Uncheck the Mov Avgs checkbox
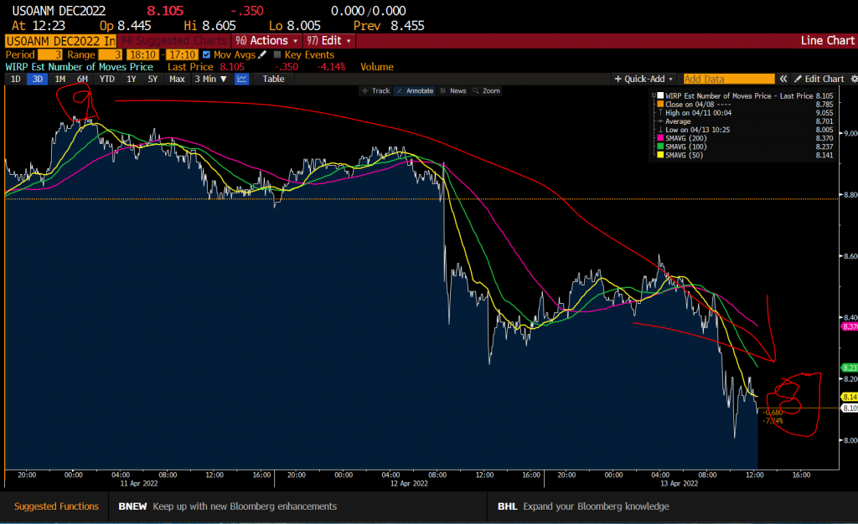Viewport: 858px width, 524px height. pyautogui.click(x=206, y=54)
